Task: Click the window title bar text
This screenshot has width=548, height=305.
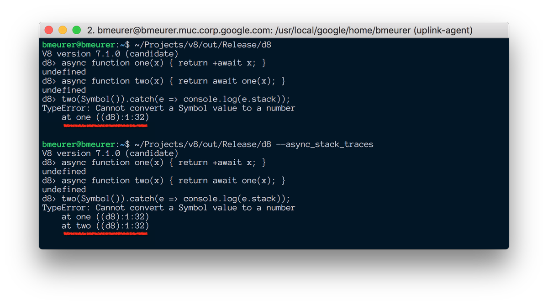Action: click(279, 31)
